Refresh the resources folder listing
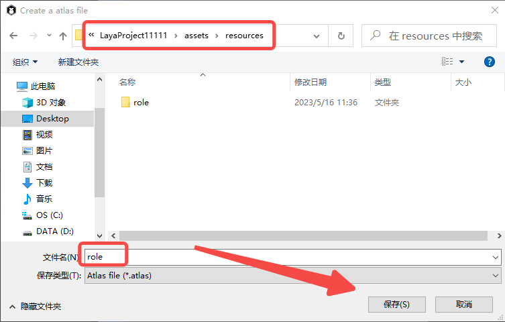 tap(341, 36)
